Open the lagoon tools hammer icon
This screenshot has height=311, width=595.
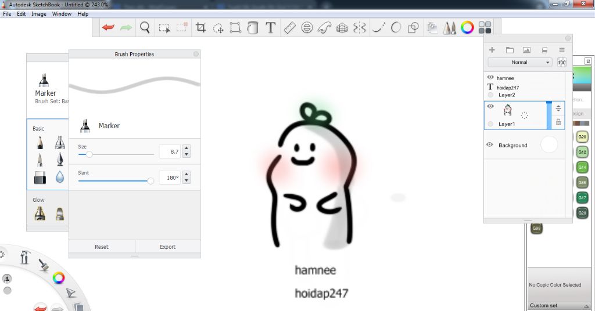tap(25, 257)
